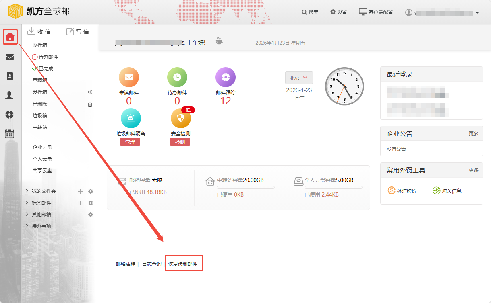491x303 pixels.
Task: Open the 未读邮件 envelope icon
Action: pyautogui.click(x=129, y=76)
